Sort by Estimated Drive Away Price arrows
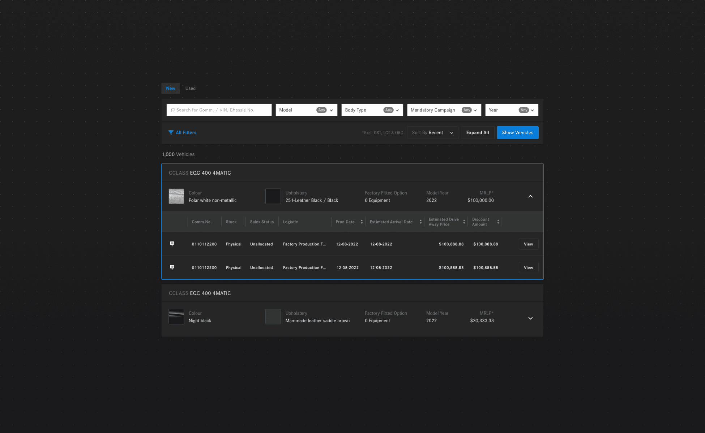 coord(464,222)
